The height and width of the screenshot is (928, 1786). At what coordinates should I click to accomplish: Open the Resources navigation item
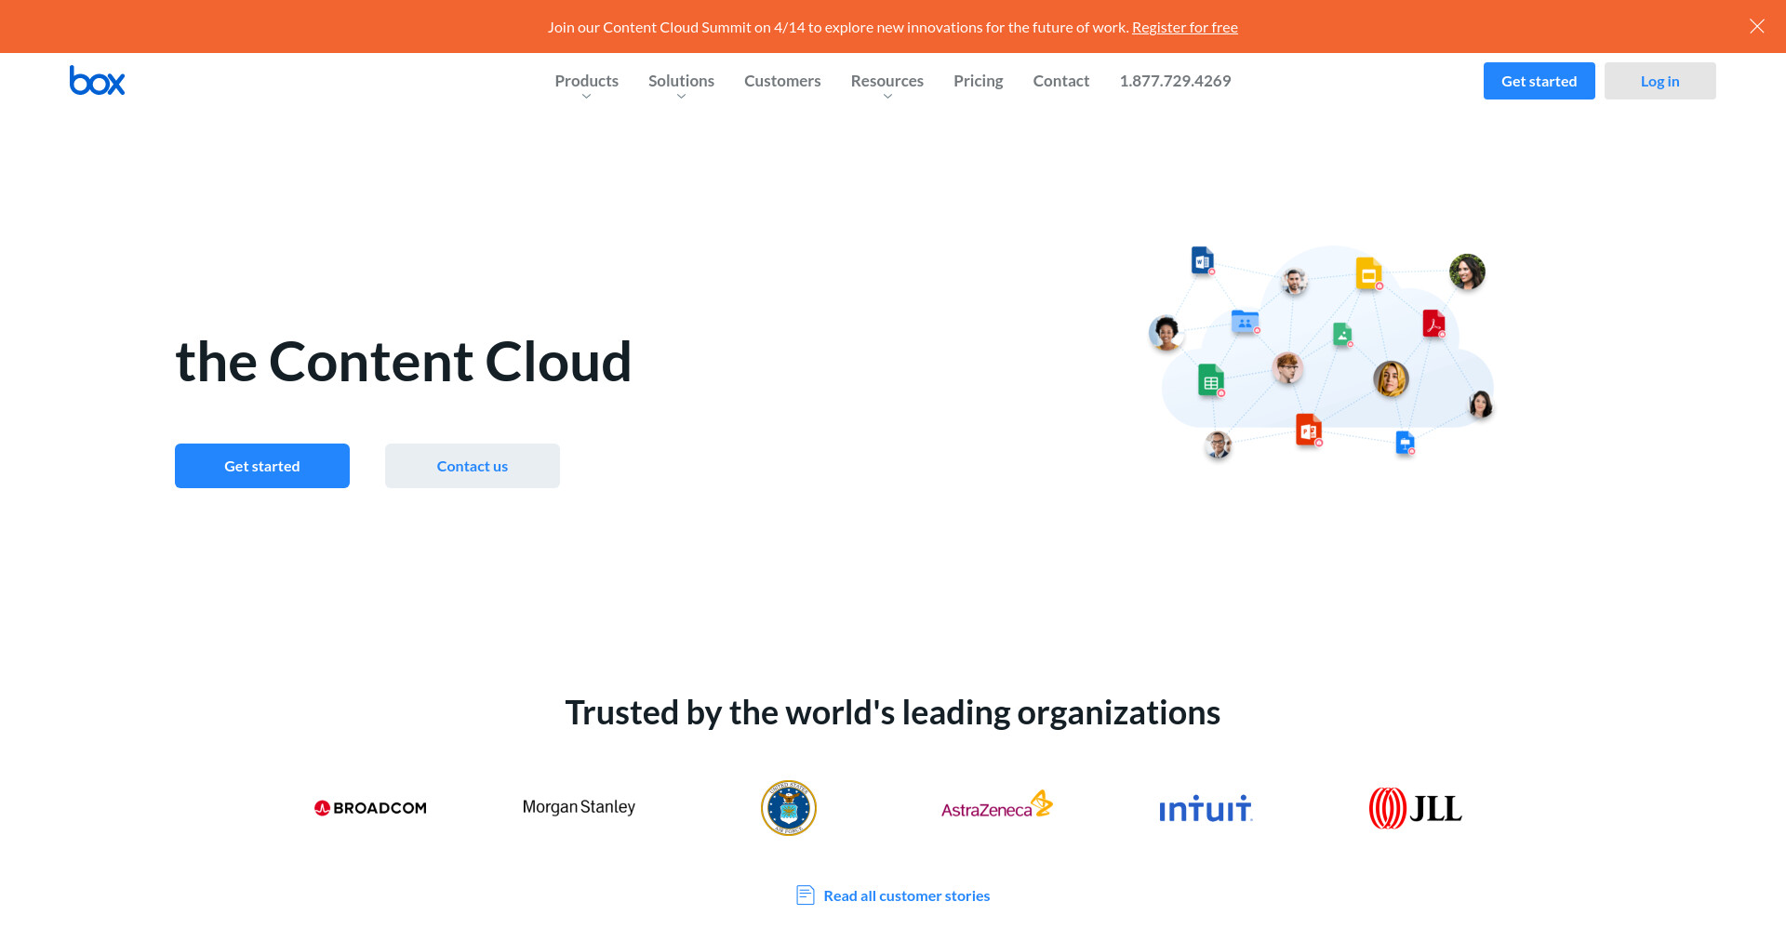(x=887, y=81)
